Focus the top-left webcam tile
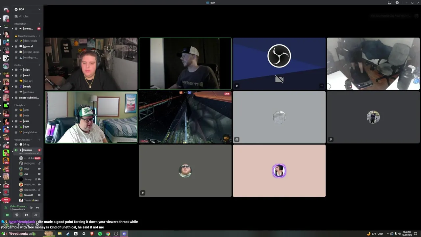Screen dimensions: 421x237 (91, 64)
